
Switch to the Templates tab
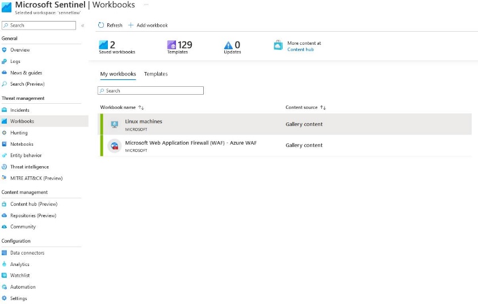point(156,74)
